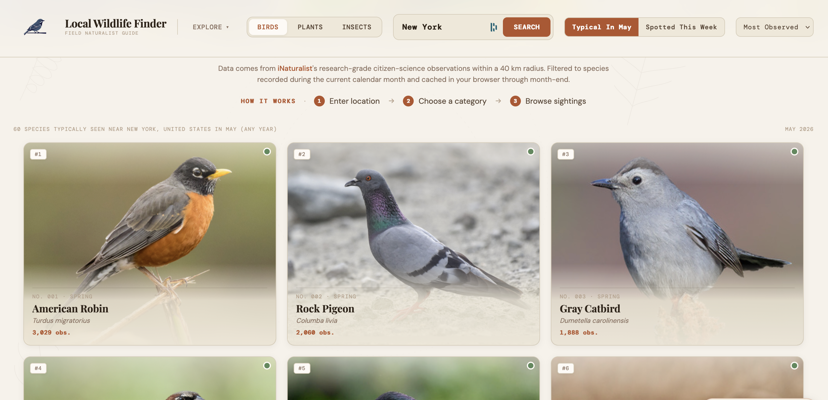Click the Search button
The height and width of the screenshot is (400, 828).
(x=526, y=27)
